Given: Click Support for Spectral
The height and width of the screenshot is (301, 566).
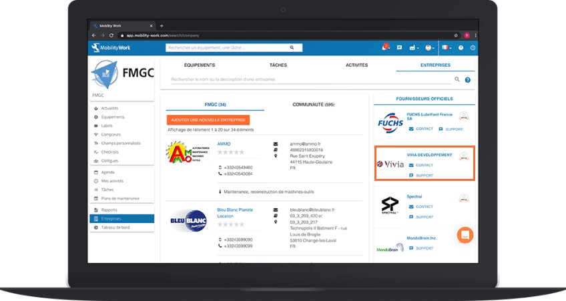Looking at the screenshot, I should tap(421, 217).
